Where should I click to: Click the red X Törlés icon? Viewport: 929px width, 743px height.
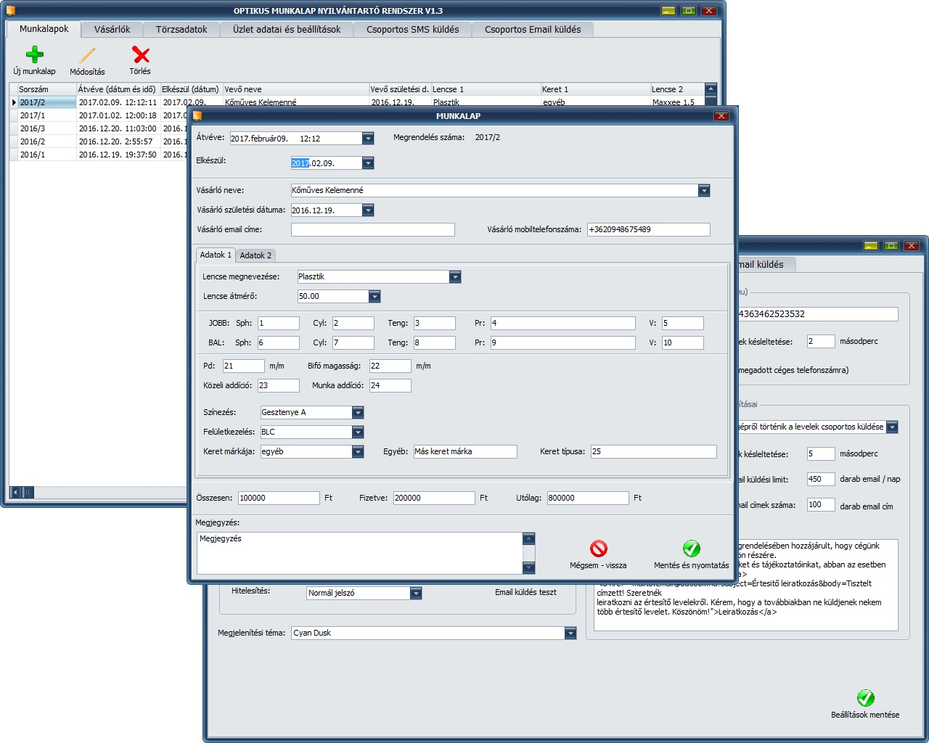pyautogui.click(x=141, y=54)
